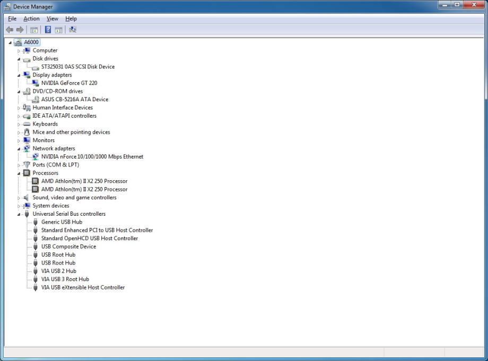Select Standard OpenHCD USB Host Controller
Image resolution: width=488 pixels, height=361 pixels.
[x=90, y=238]
